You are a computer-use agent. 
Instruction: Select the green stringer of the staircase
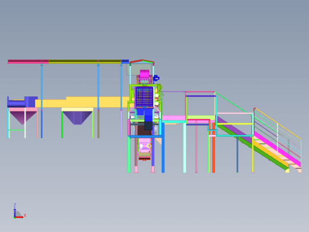[253, 148]
